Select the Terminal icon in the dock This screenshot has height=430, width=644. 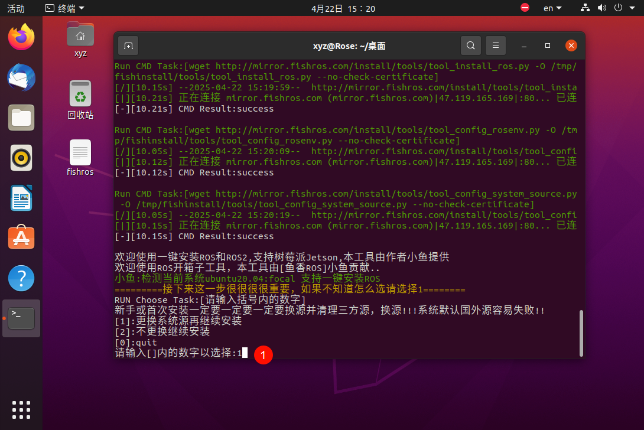(21, 318)
